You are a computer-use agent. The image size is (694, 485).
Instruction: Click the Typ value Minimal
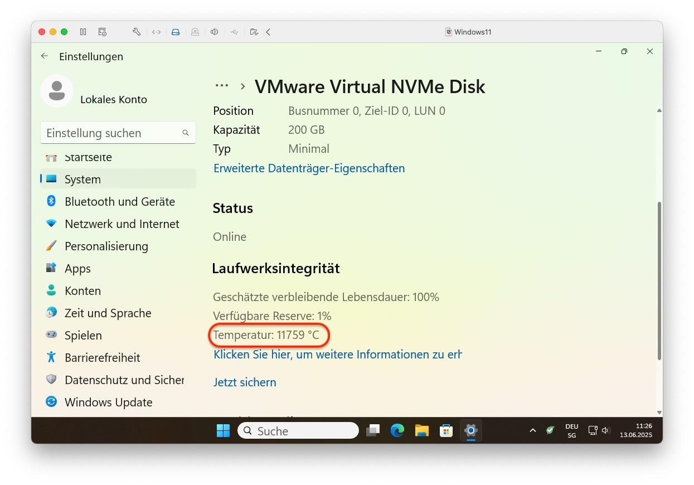click(309, 149)
